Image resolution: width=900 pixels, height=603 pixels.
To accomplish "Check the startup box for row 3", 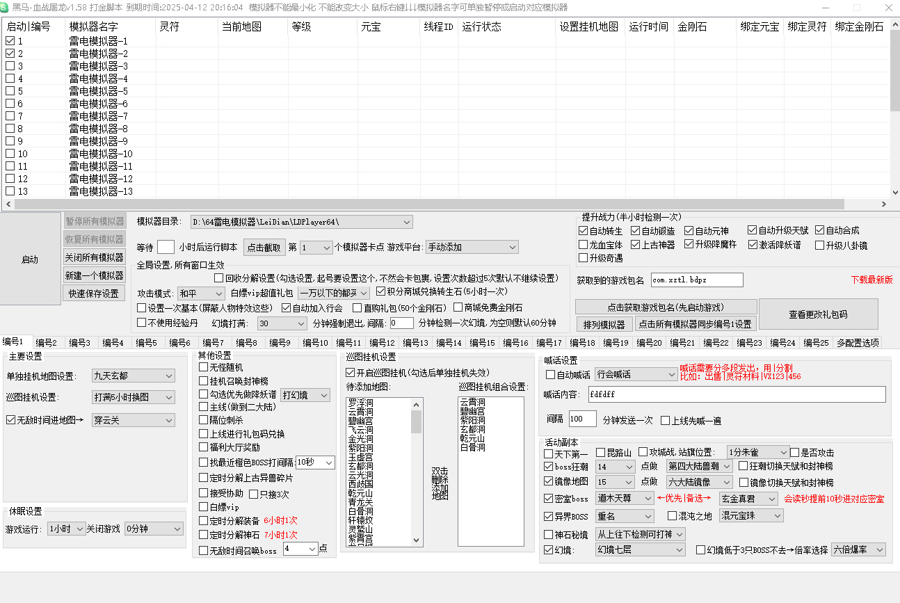I will [10, 66].
